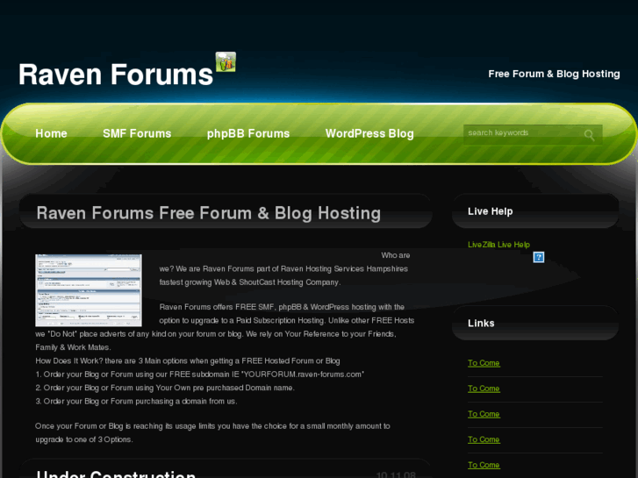Open the forum screenshot thumbnail
This screenshot has width=638, height=478.
(89, 290)
